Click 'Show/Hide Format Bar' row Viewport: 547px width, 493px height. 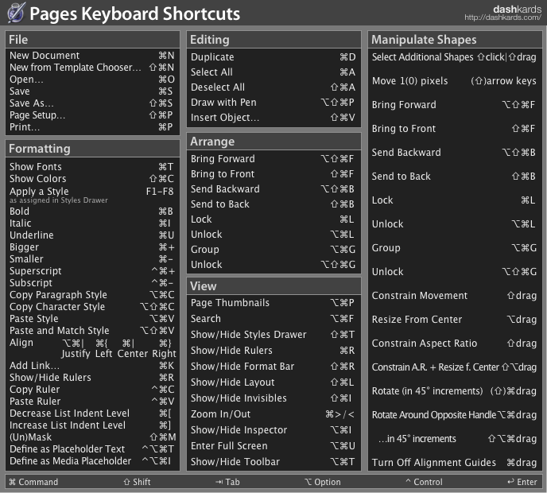[x=273, y=367]
